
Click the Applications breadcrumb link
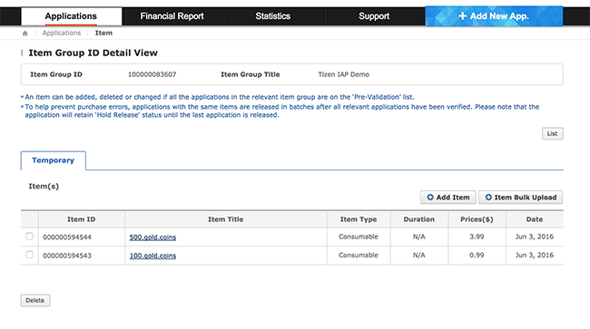click(x=62, y=33)
